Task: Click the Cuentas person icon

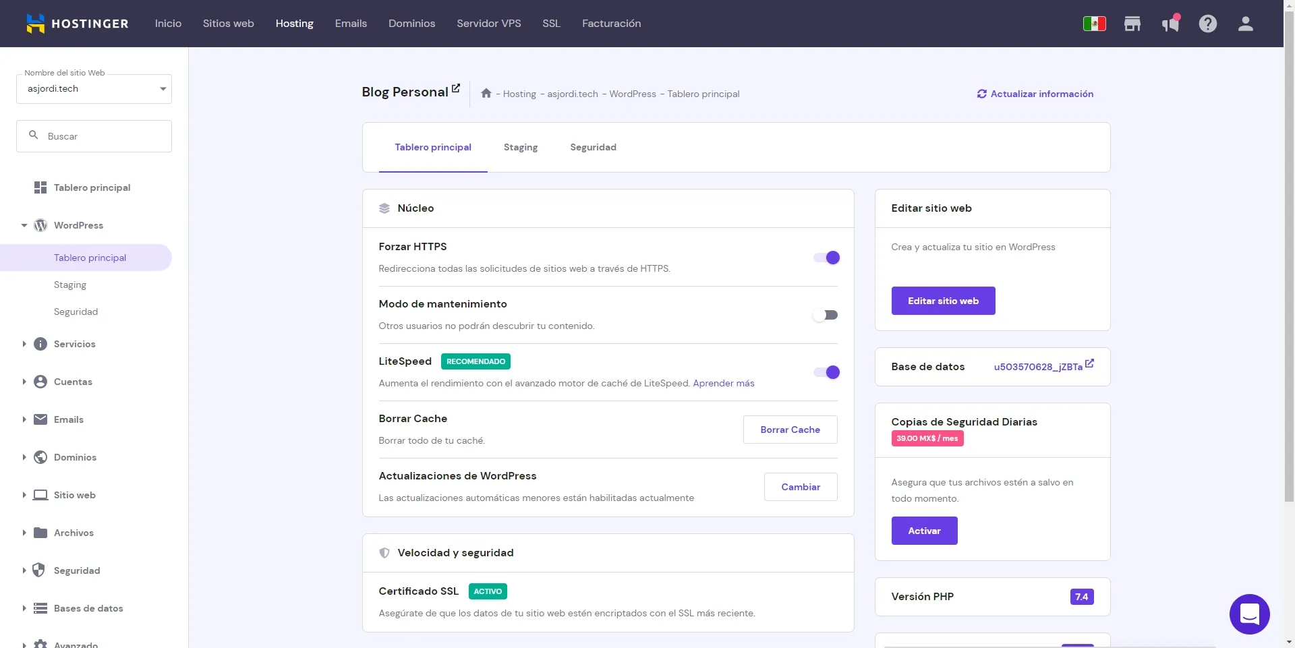Action: 40,382
